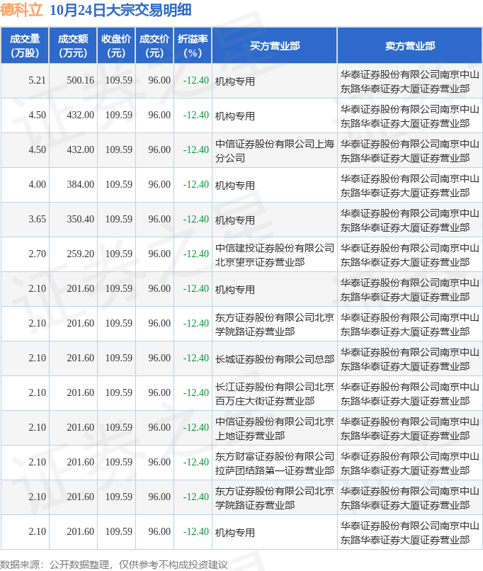The image size is (483, 571).
Task: Select the 5.21 volume cell
Action: pyautogui.click(x=38, y=81)
